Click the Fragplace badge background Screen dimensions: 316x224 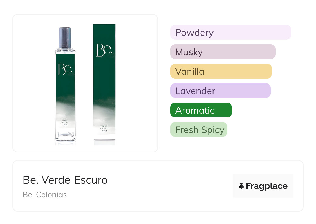[x=263, y=186]
